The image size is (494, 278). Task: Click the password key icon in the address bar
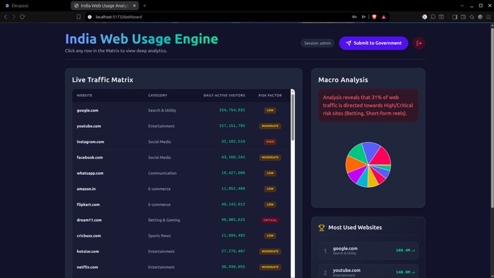[x=354, y=17]
